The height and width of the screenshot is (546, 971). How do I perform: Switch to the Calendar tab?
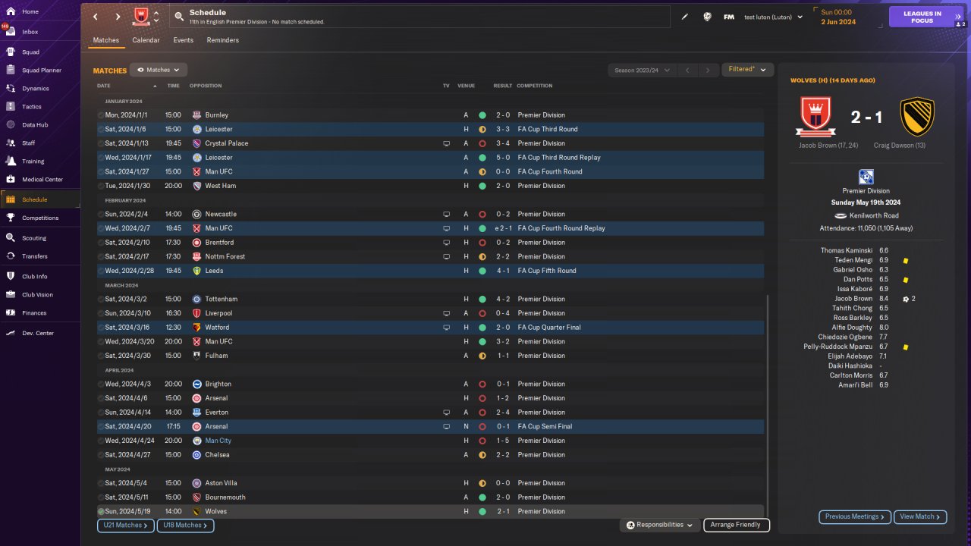point(146,40)
